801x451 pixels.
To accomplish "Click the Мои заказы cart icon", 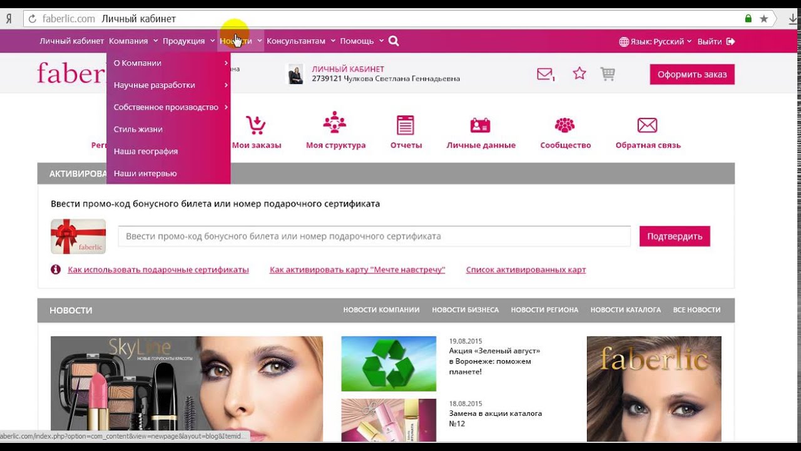I will click(x=256, y=125).
